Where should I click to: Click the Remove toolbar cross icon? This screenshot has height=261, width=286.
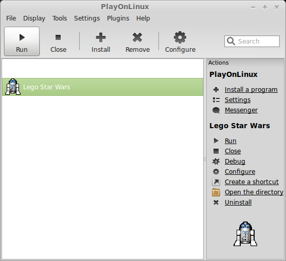coord(137,37)
